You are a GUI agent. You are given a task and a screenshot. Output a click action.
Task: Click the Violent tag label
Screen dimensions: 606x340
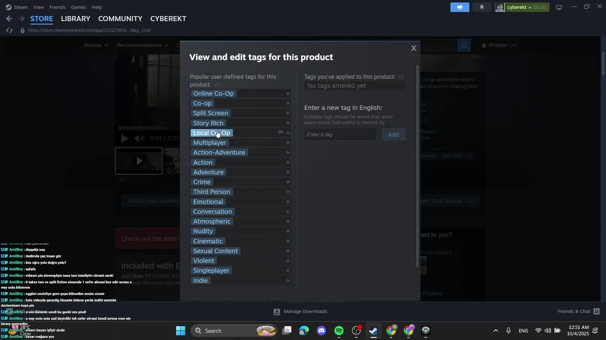coord(204,261)
